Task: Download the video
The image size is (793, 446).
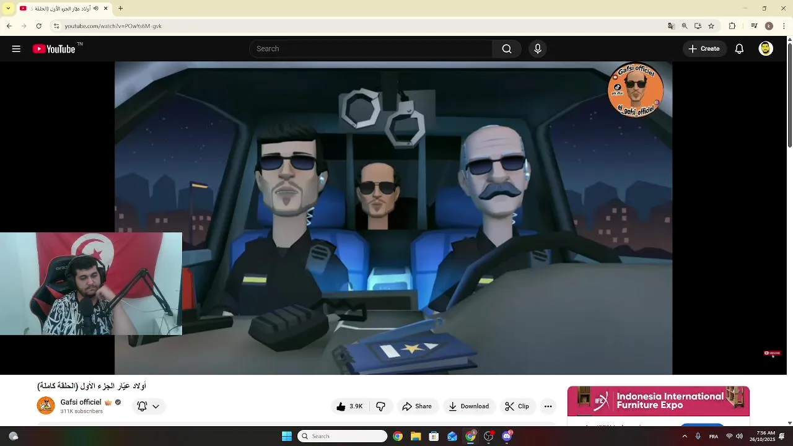Action: [469, 406]
